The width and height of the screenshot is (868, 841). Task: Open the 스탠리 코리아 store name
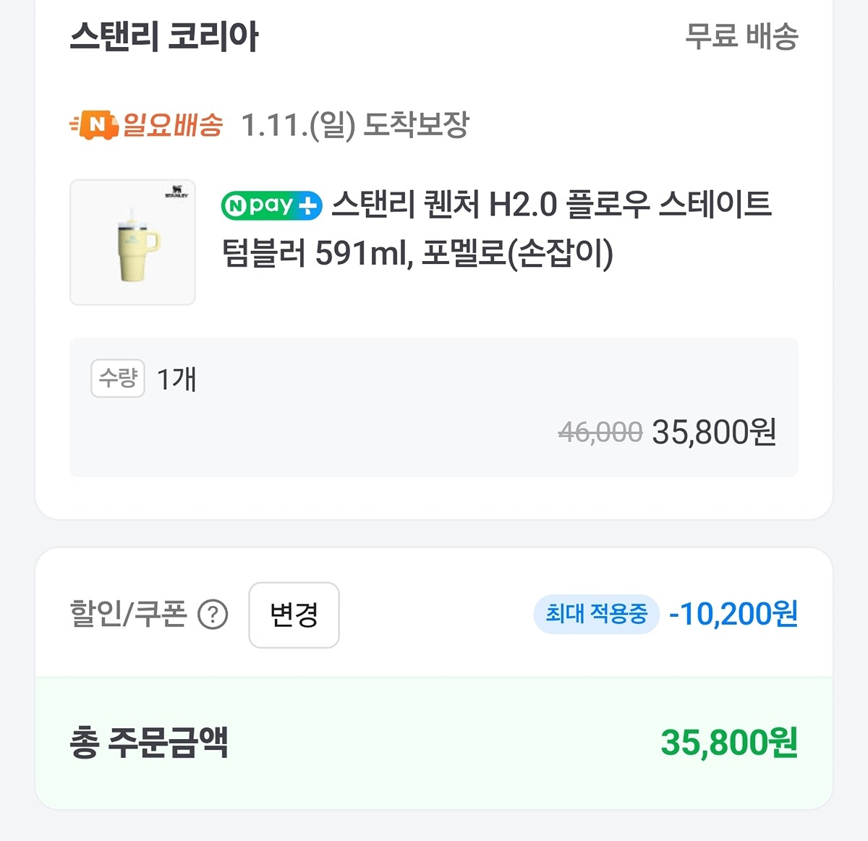pos(164,36)
